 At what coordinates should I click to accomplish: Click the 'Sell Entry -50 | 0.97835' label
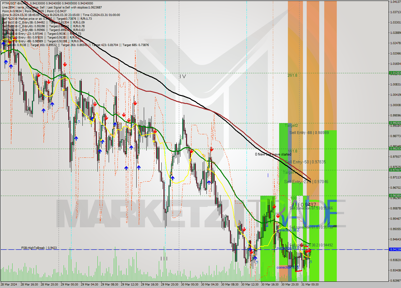pos(305,162)
